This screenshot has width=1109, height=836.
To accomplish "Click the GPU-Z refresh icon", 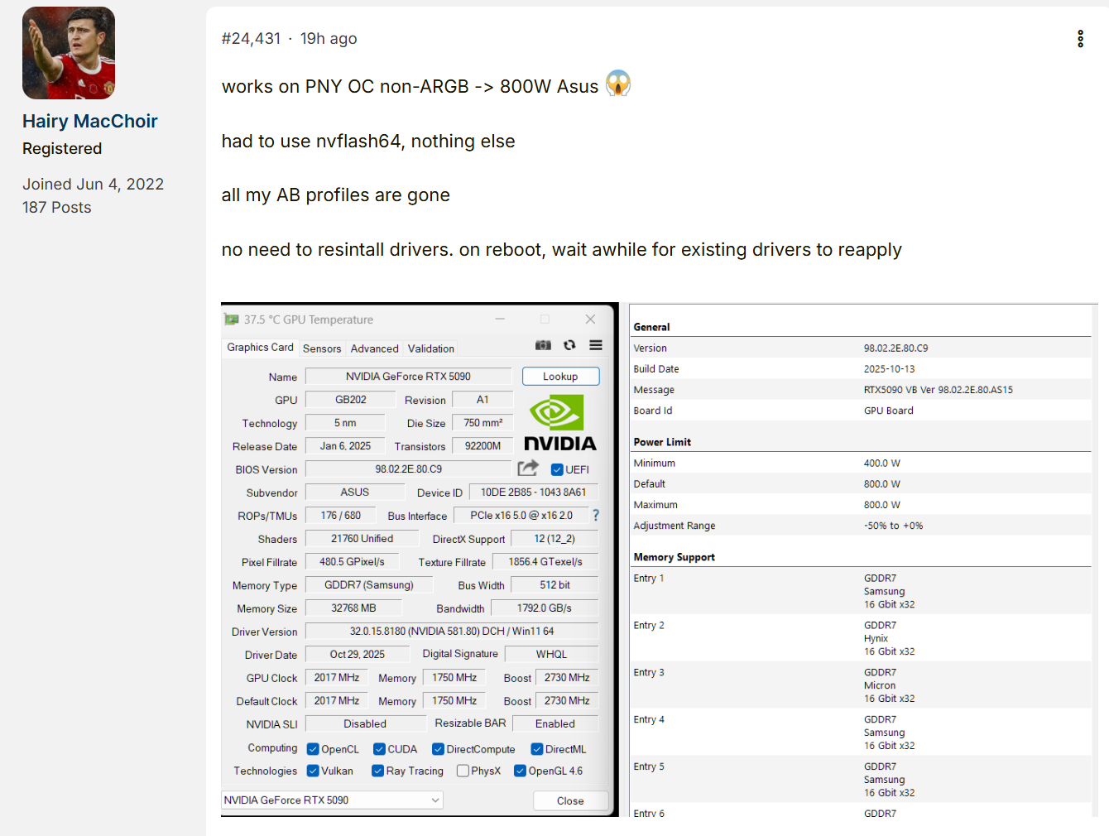I will coord(569,345).
